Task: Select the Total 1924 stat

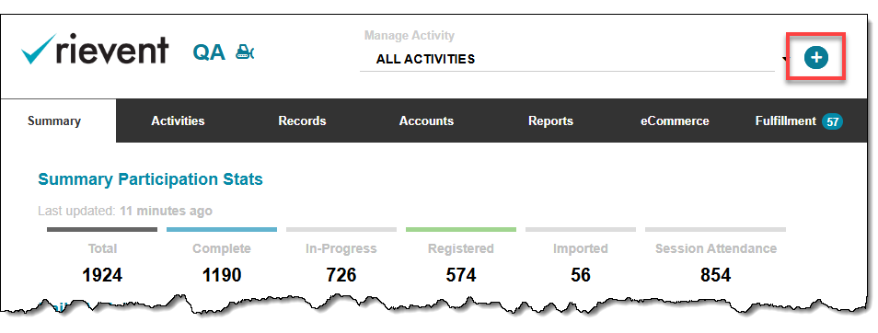Action: [102, 262]
